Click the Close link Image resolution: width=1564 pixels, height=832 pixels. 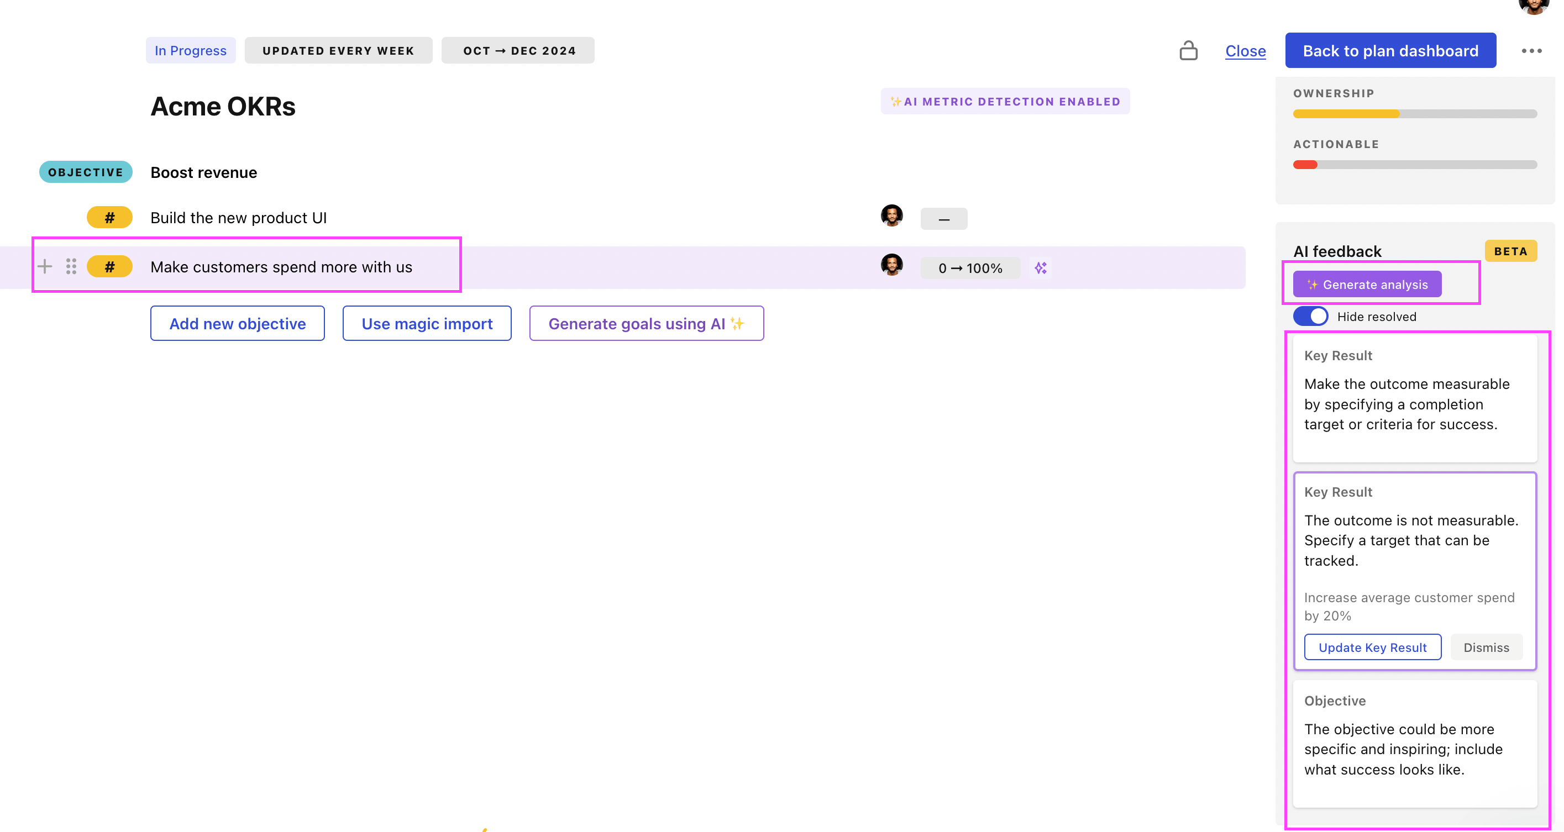[x=1245, y=50]
